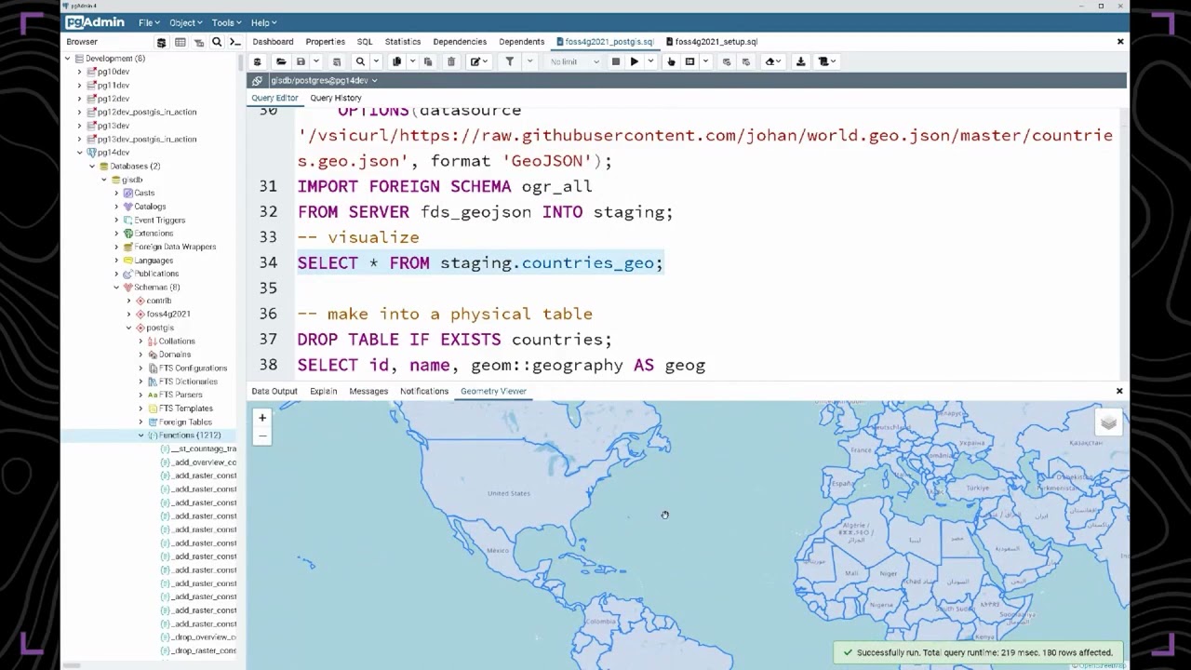1191x670 pixels.
Task: Click the Search Objects icon in Browser panel
Action: pyautogui.click(x=217, y=42)
